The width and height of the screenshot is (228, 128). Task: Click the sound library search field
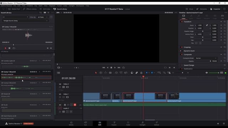(15, 17)
